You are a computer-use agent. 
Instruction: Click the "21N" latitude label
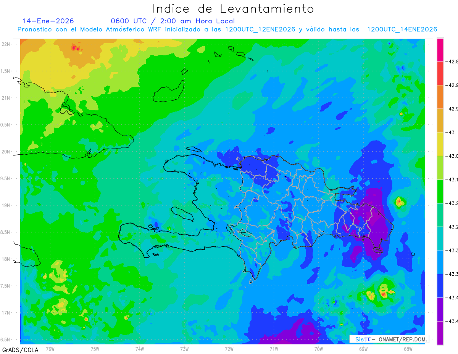(6, 98)
